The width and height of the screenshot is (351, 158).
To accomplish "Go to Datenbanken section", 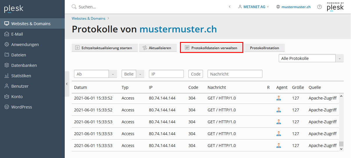I will tap(24, 65).
